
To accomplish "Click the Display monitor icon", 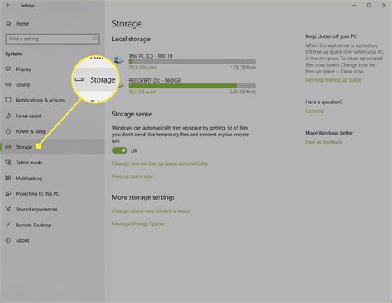I will [8, 69].
